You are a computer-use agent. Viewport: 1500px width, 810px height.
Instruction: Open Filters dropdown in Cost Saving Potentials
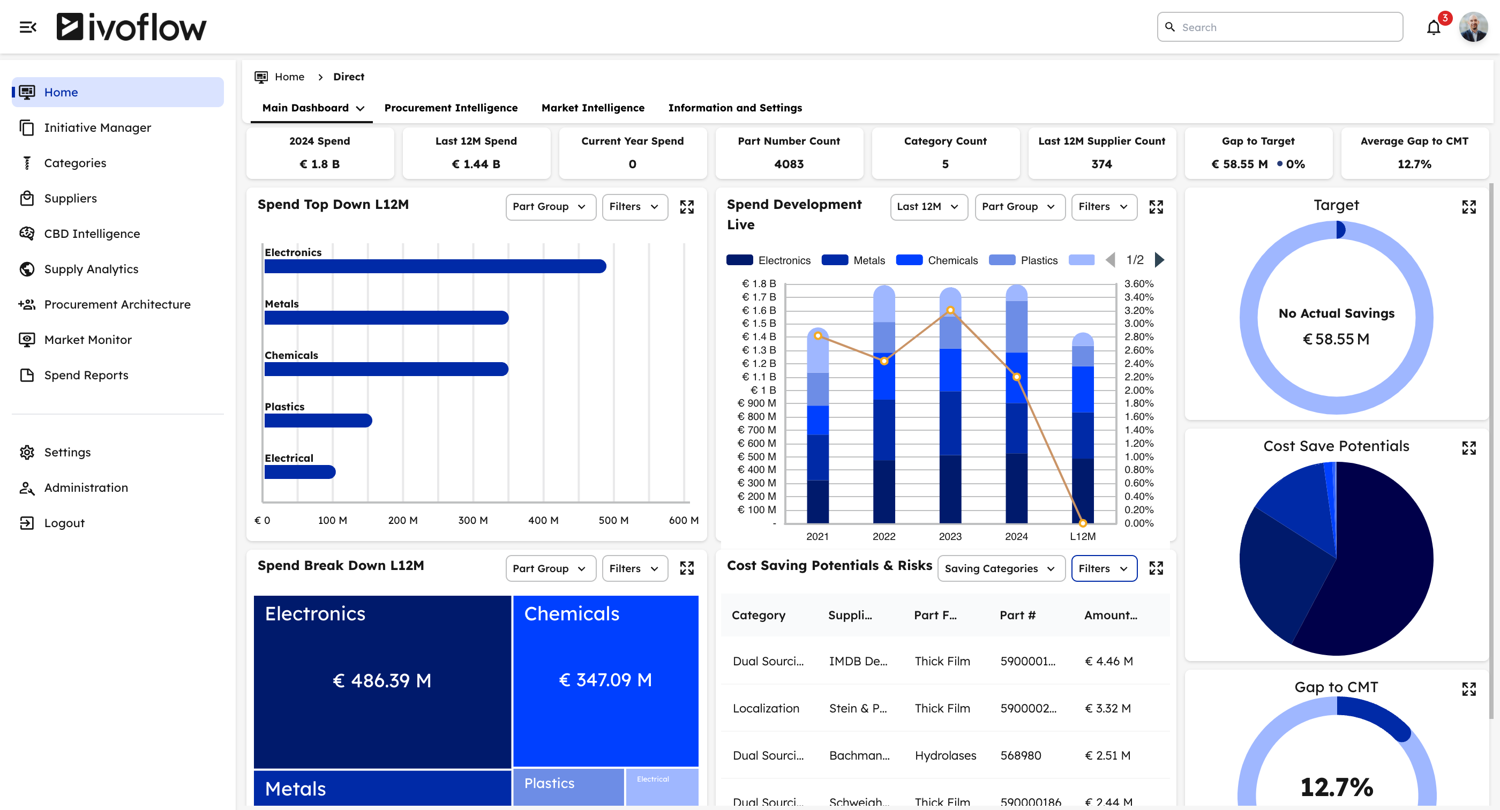[1104, 568]
